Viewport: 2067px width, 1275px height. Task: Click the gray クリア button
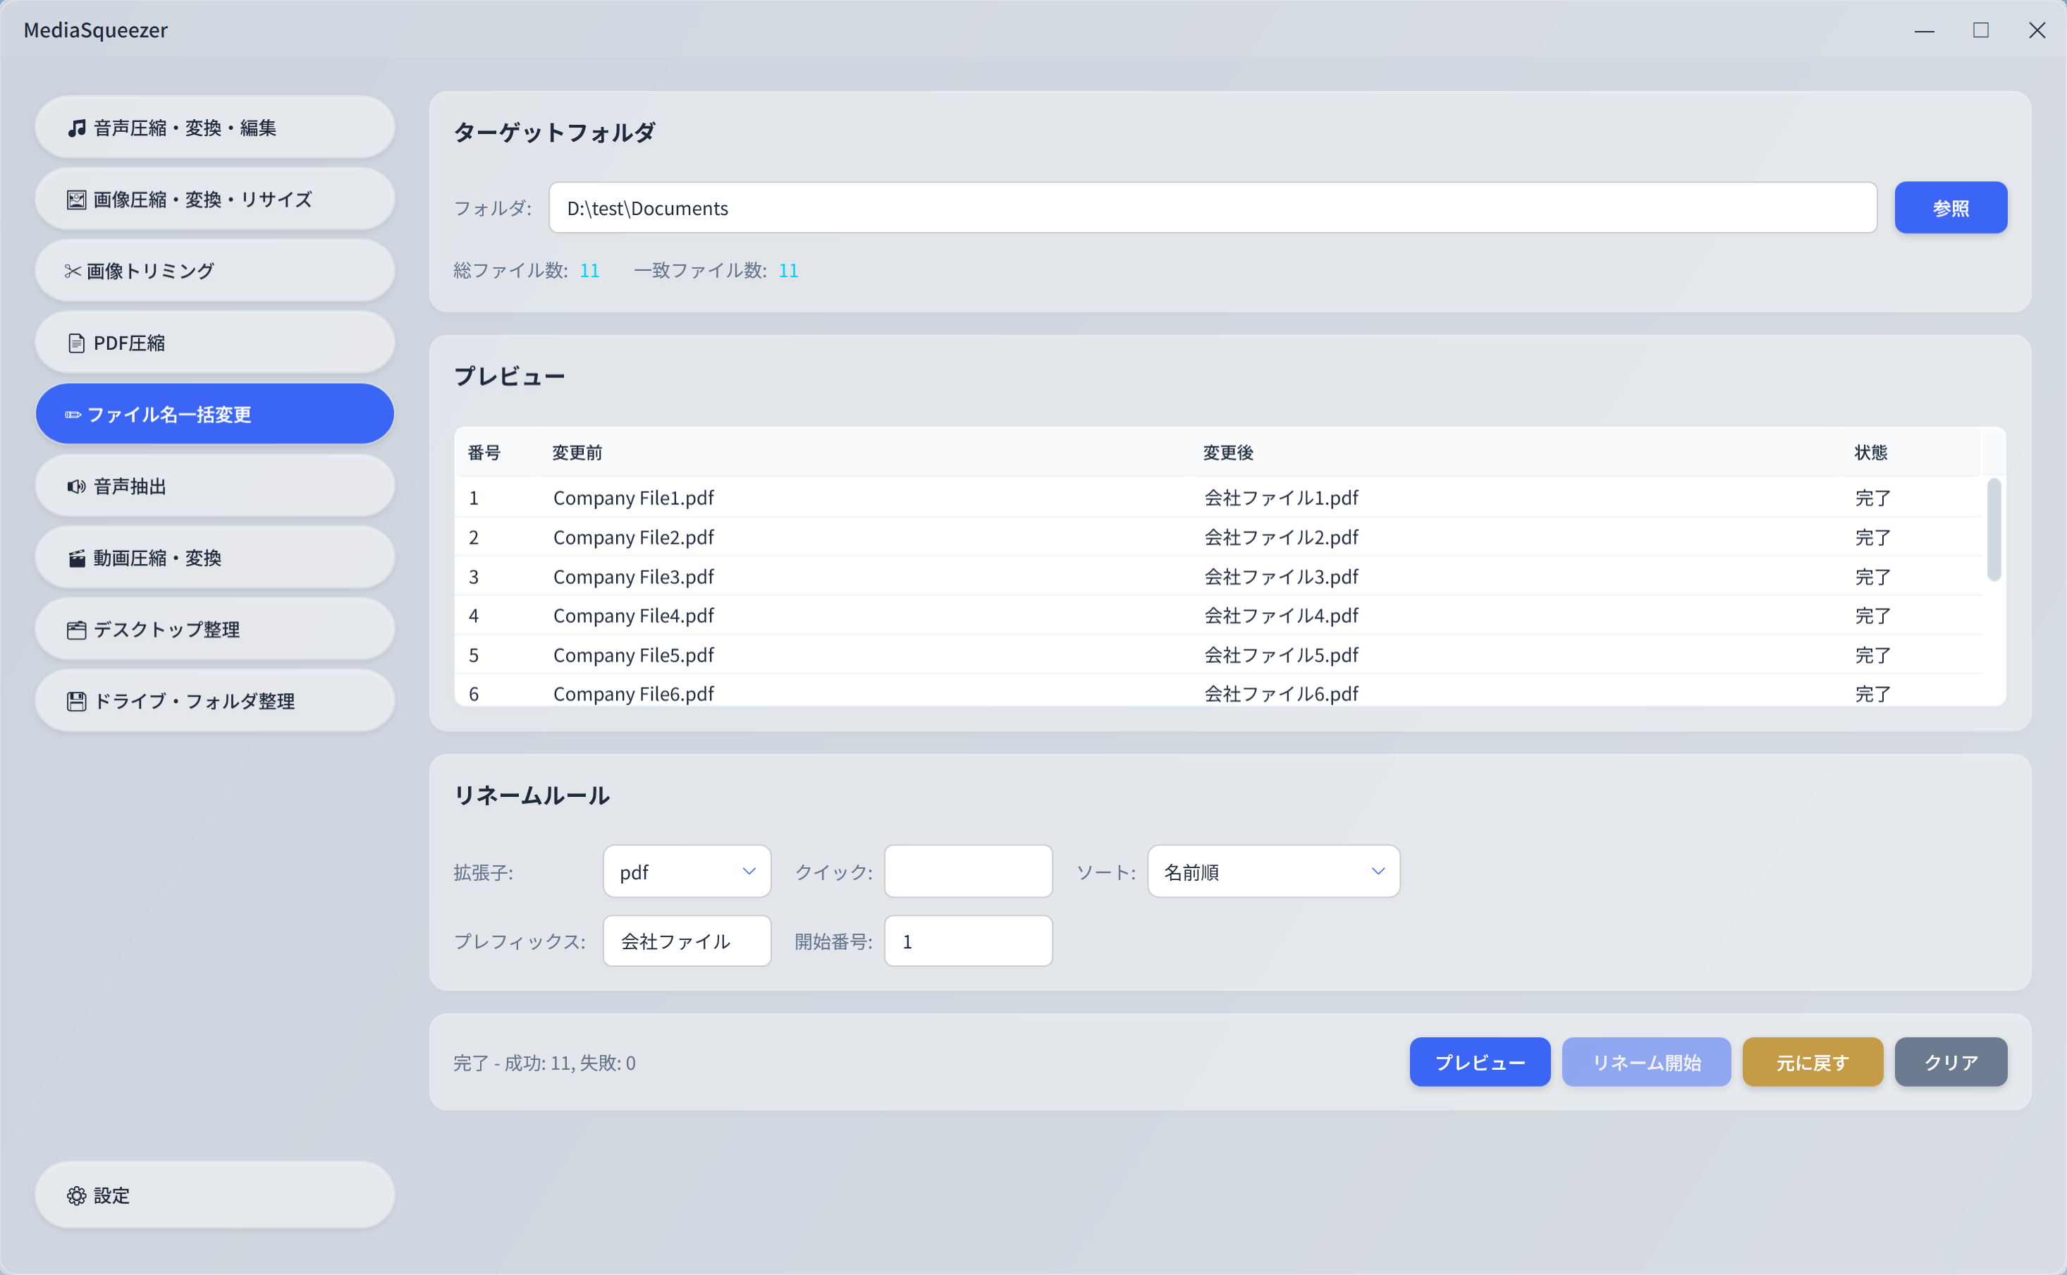(1950, 1063)
